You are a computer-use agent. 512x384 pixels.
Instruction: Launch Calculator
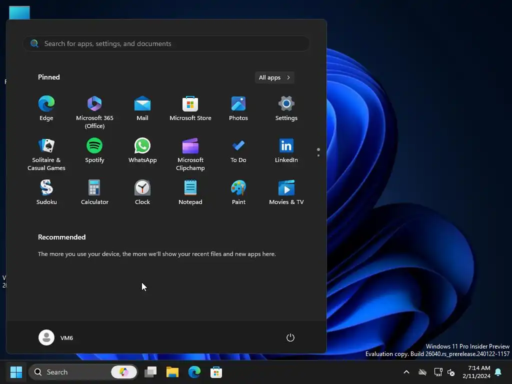pos(94,192)
